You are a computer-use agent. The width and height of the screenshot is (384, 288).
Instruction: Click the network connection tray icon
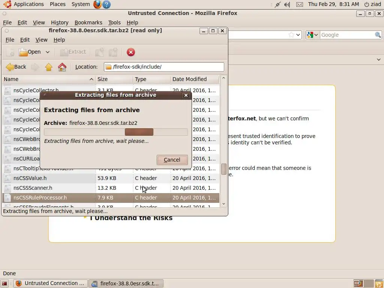[277, 4]
